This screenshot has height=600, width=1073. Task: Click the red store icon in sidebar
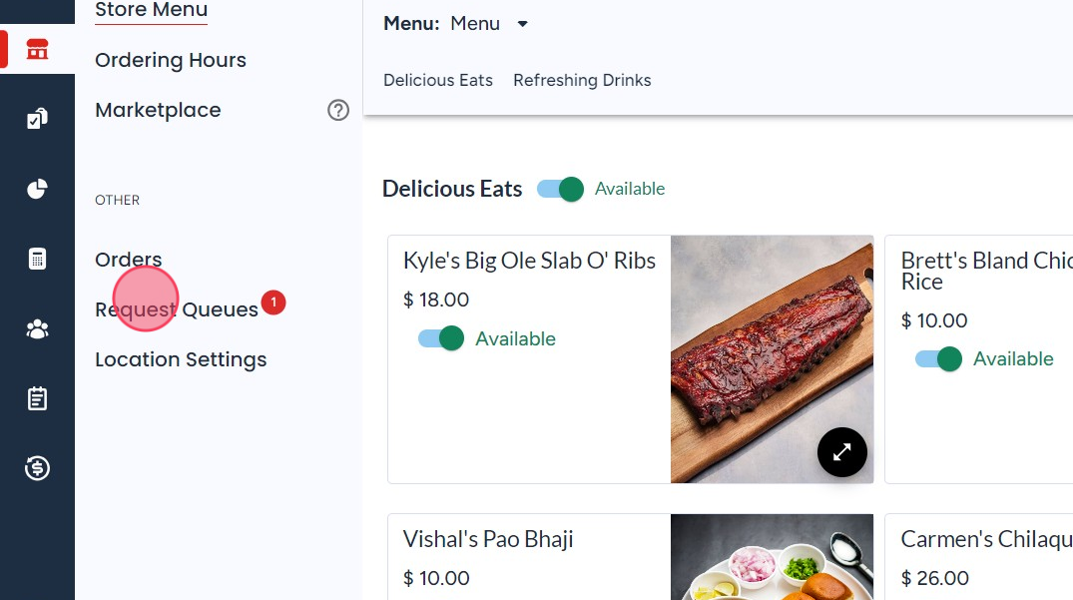[x=37, y=49]
